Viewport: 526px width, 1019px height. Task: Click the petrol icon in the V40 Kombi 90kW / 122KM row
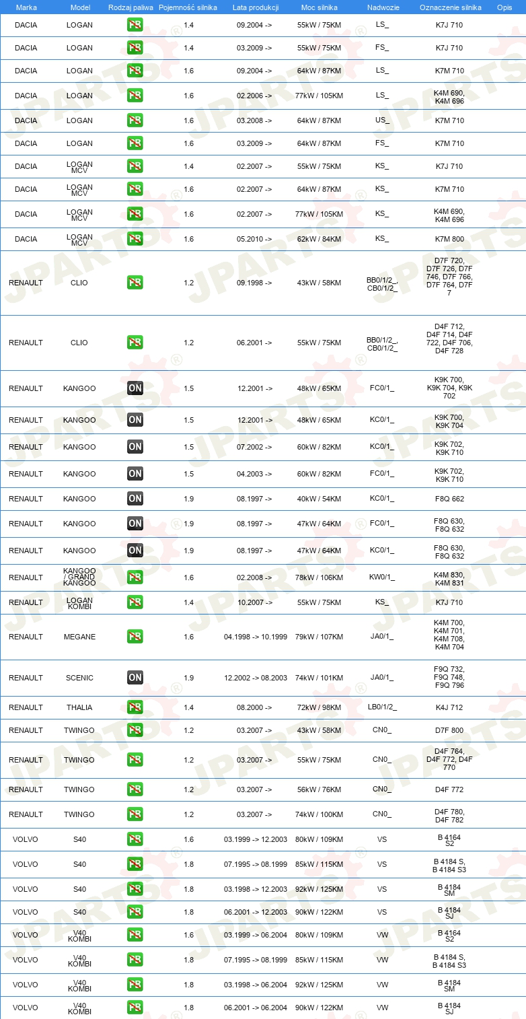point(135,1008)
